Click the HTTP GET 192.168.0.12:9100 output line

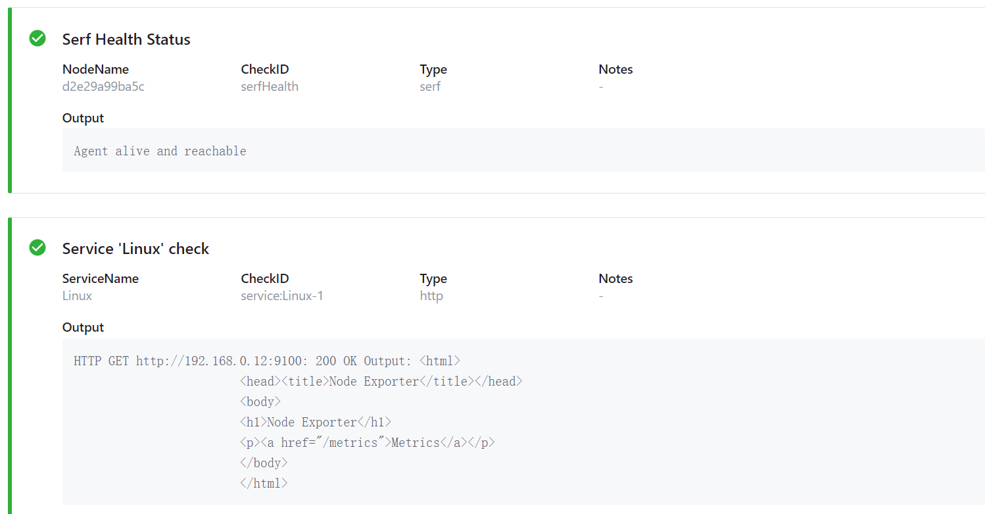(267, 361)
